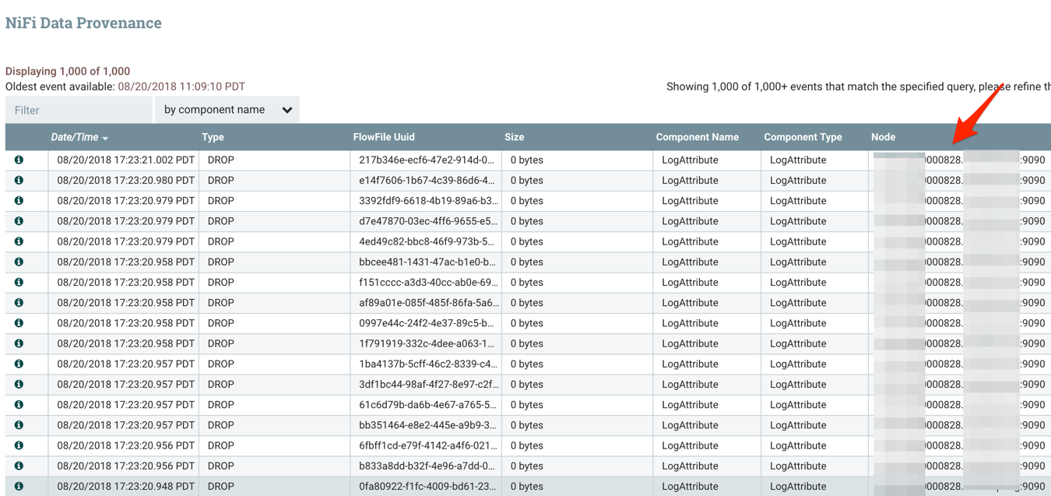Click into the Filter text field
This screenshot has height=496, width=1051.
point(78,110)
